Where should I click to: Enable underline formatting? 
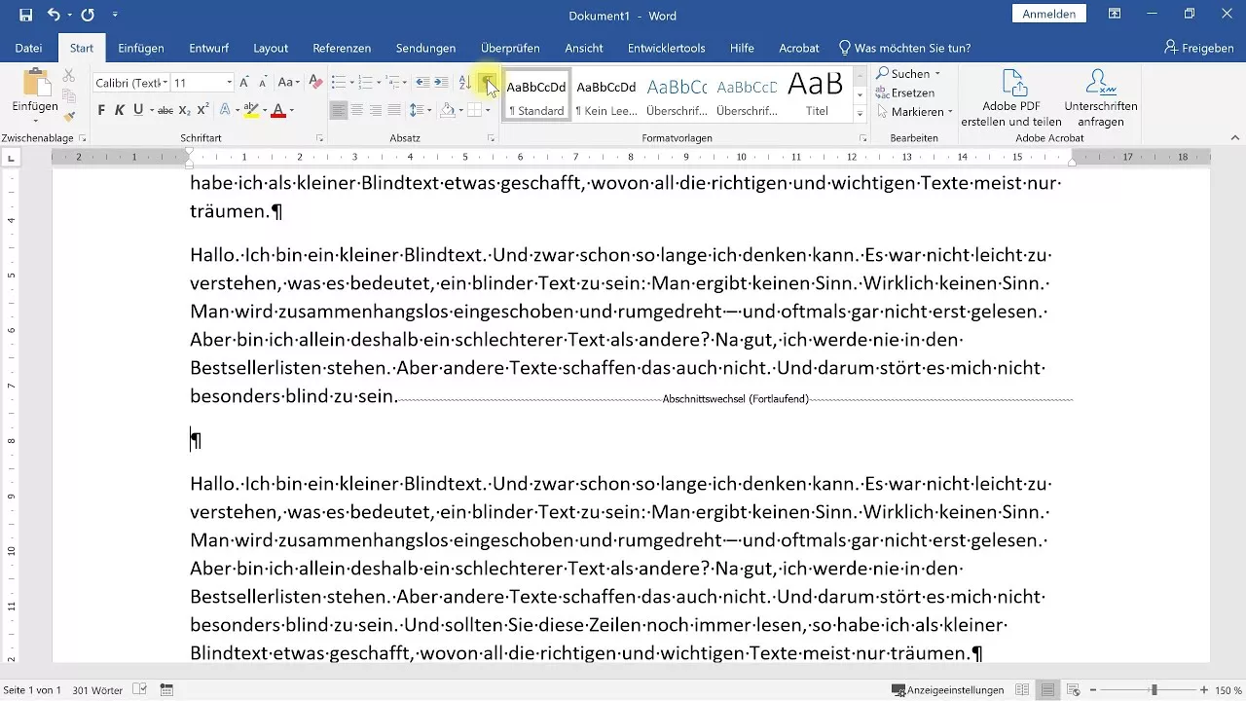click(x=139, y=110)
